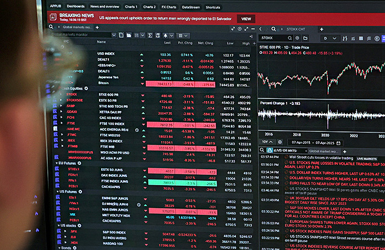
Task: Open the APPLIB menu
Action: (56, 6)
